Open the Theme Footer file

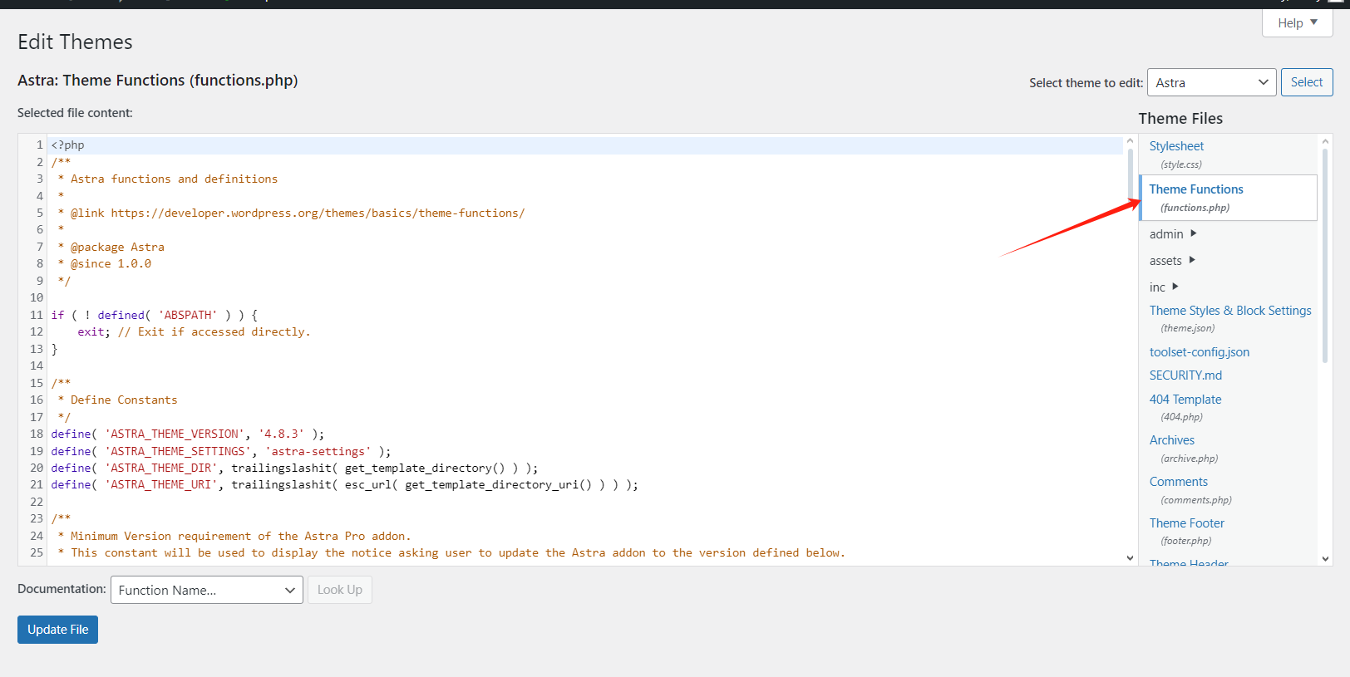point(1186,523)
